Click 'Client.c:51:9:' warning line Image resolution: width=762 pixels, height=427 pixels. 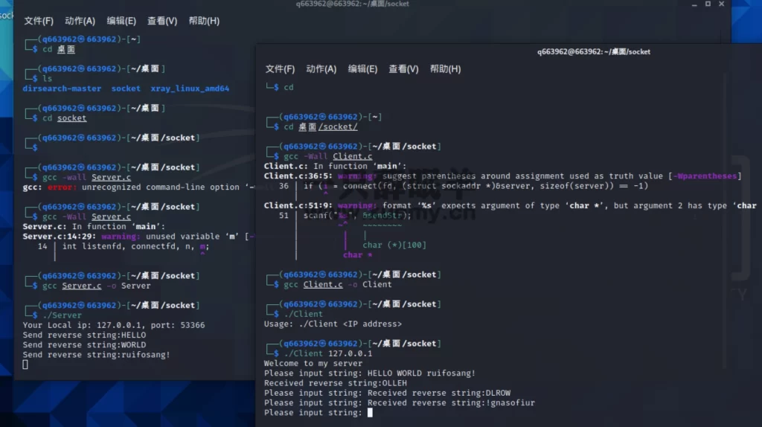click(510, 205)
